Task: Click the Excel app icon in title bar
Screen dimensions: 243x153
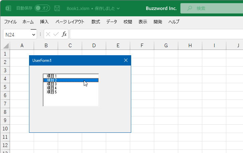Action: point(8,8)
